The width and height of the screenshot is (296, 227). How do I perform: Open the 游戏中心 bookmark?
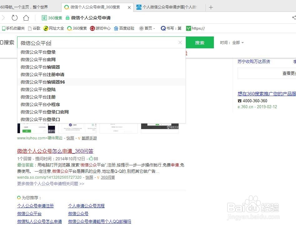click(100, 28)
